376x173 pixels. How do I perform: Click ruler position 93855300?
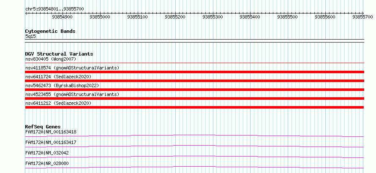tap(213, 17)
